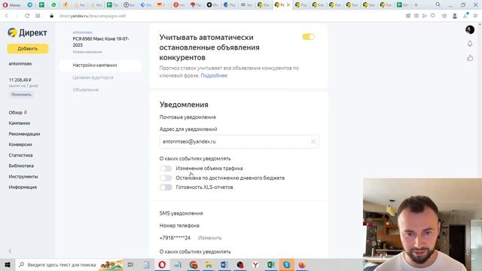Open Word from the taskbar
Screen dimensions: 482x271
tap(224, 264)
